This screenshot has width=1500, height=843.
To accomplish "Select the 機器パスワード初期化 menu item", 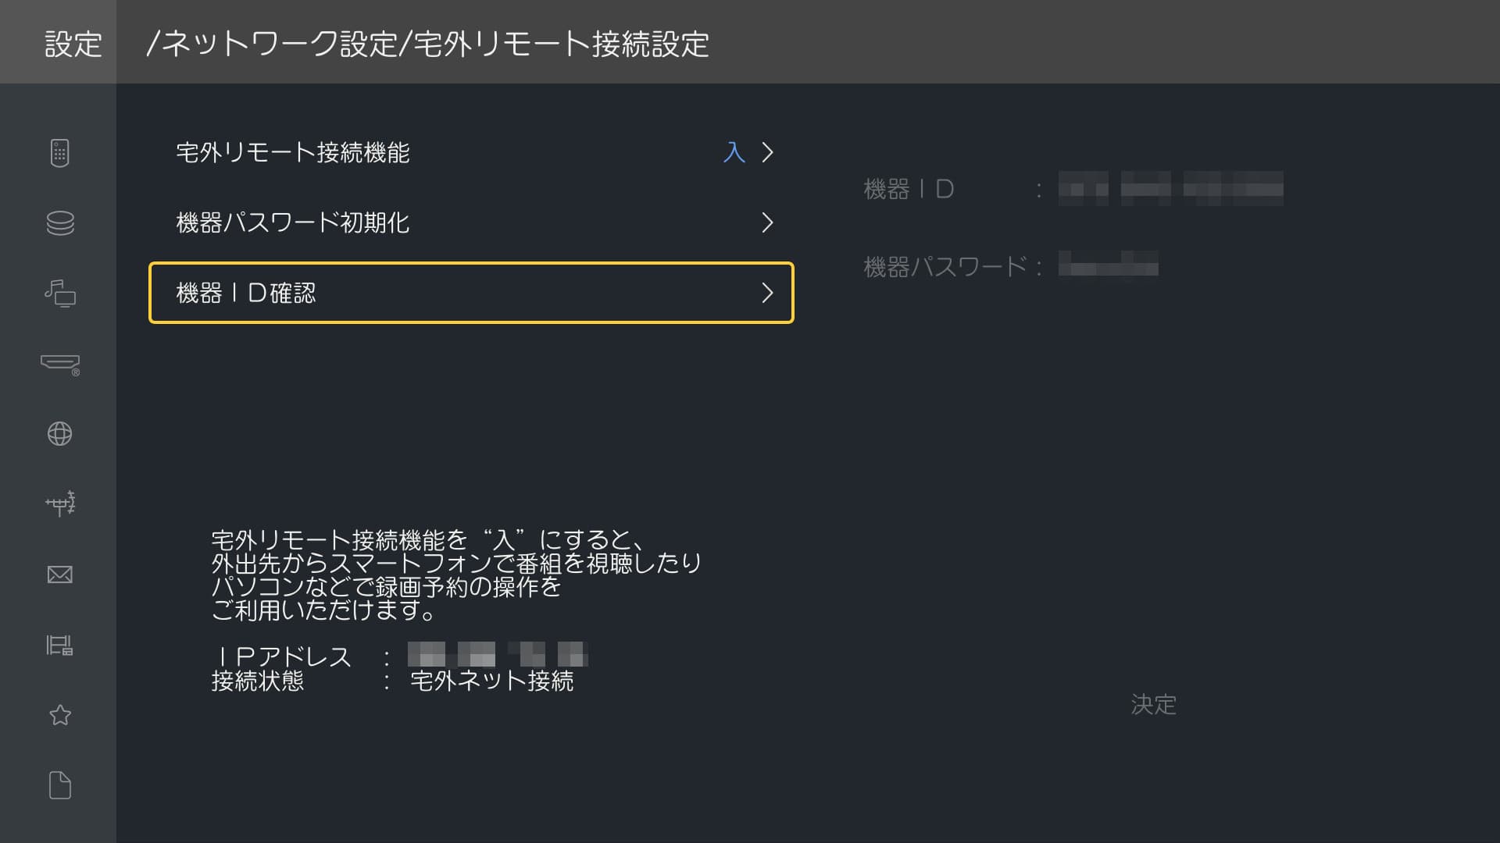I will click(292, 222).
